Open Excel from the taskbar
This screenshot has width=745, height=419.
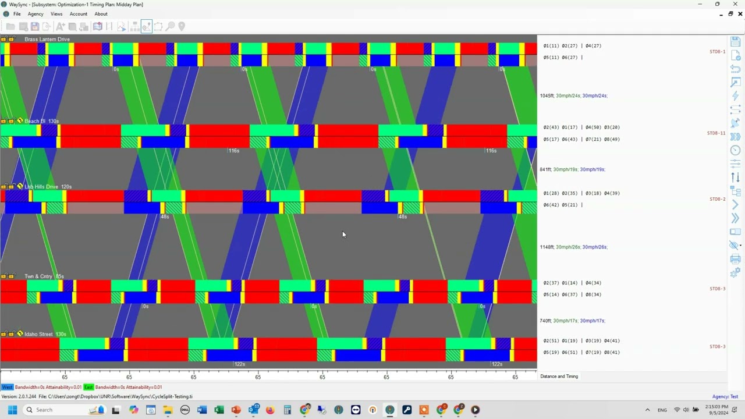point(219,410)
